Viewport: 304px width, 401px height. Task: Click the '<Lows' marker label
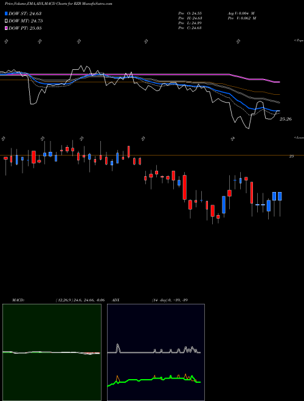[299, 137]
